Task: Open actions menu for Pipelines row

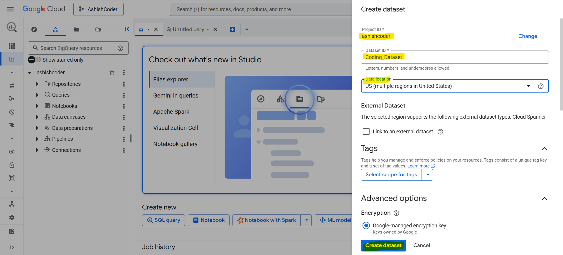Action: 124,139
